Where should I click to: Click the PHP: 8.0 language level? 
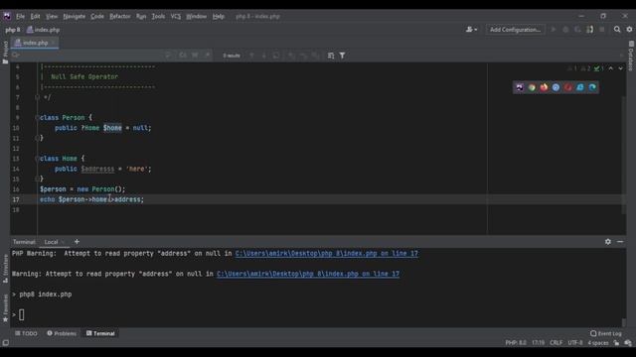(516, 343)
